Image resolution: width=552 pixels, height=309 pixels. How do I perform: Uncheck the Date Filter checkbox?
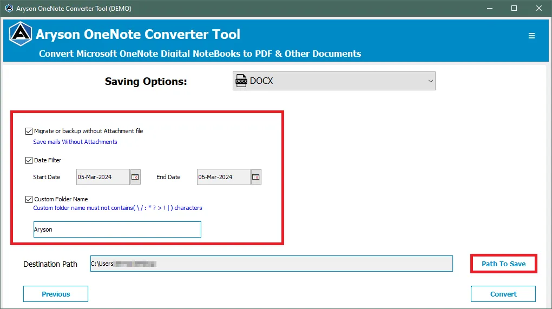click(29, 161)
